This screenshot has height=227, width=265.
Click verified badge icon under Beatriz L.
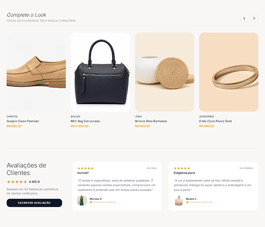click(x=187, y=202)
